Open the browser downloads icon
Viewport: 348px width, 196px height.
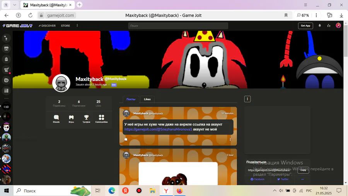[x=341, y=15]
